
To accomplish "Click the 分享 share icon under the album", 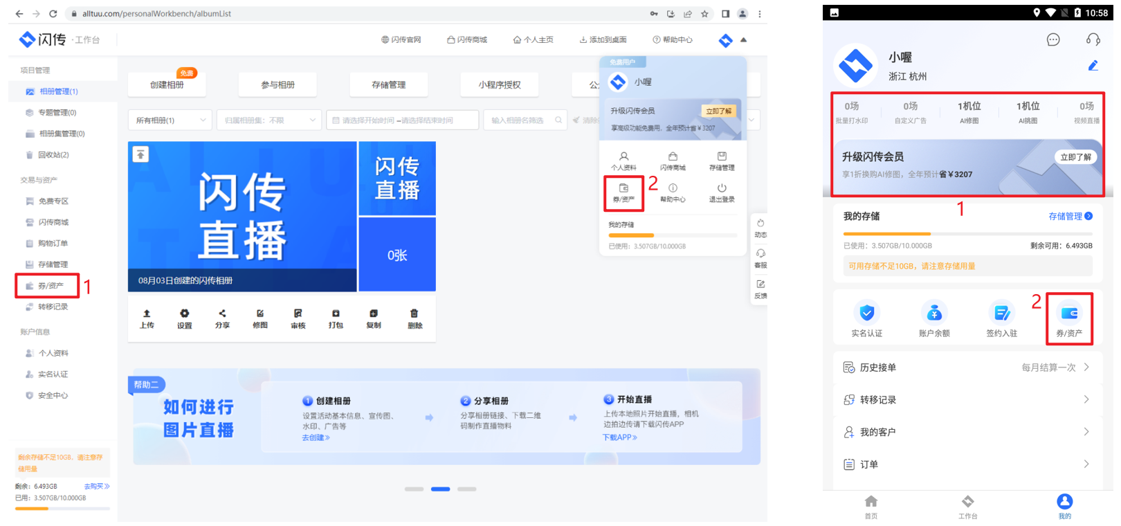I will tap(222, 314).
